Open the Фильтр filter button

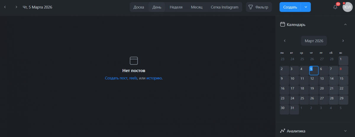coord(259,7)
